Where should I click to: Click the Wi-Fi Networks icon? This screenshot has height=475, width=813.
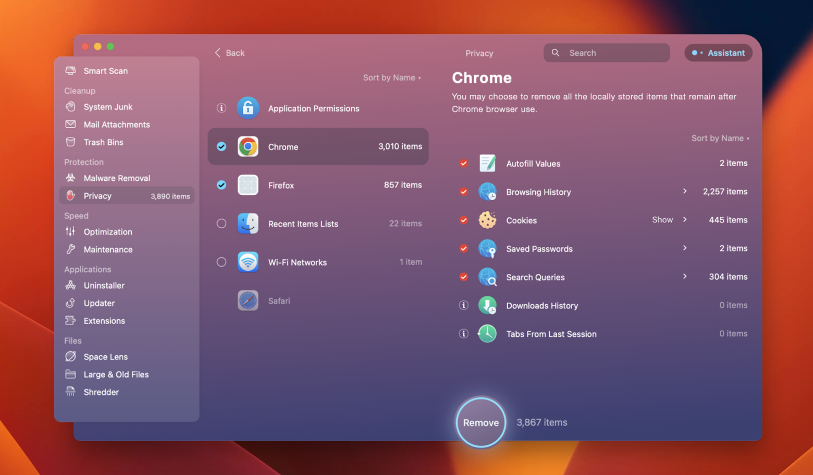click(x=248, y=262)
